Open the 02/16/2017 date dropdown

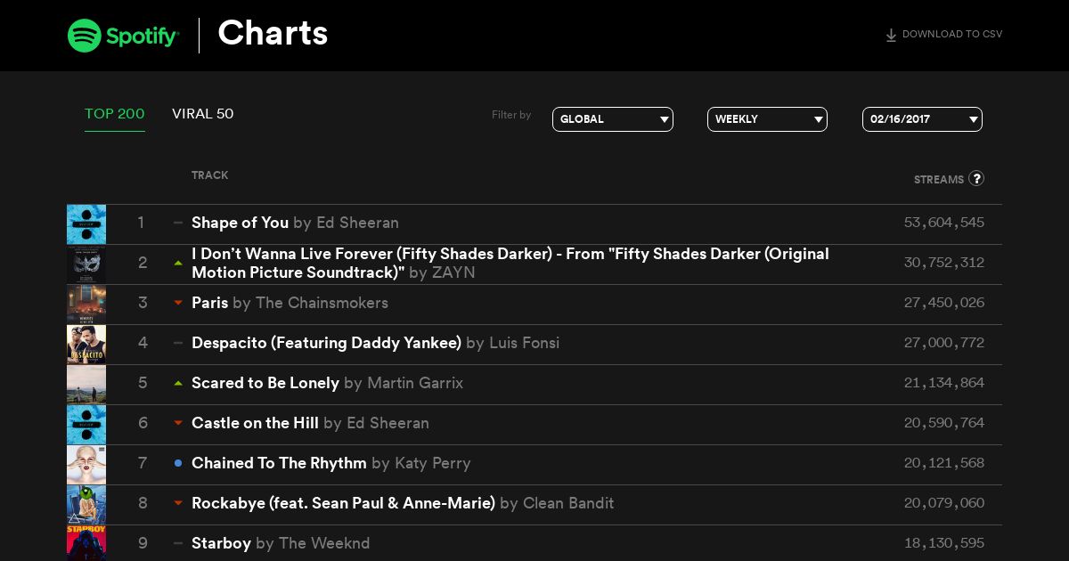click(x=922, y=119)
